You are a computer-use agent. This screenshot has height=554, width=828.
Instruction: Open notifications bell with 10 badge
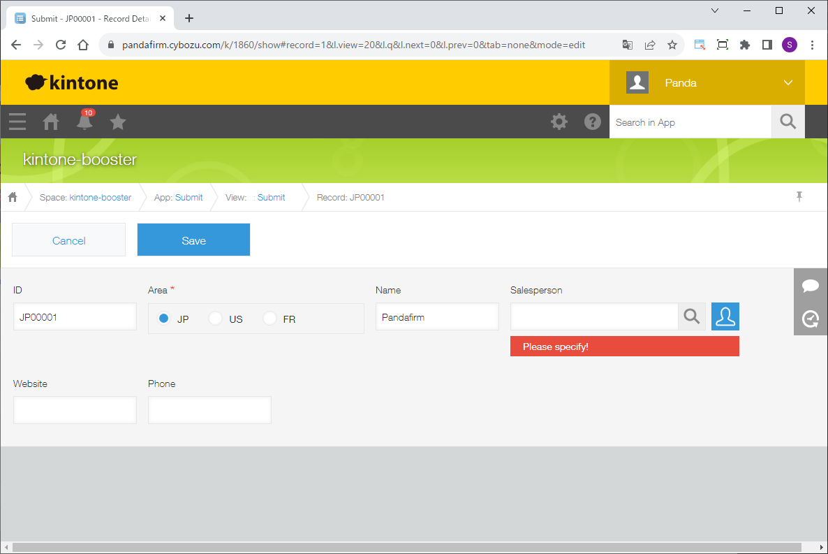coord(84,122)
